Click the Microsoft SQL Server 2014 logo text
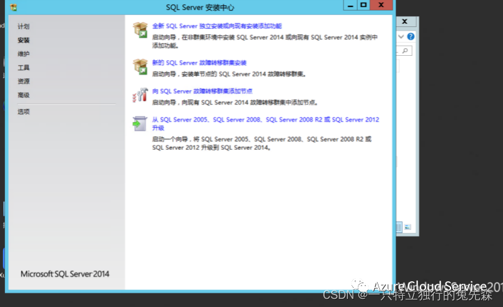 click(65, 274)
